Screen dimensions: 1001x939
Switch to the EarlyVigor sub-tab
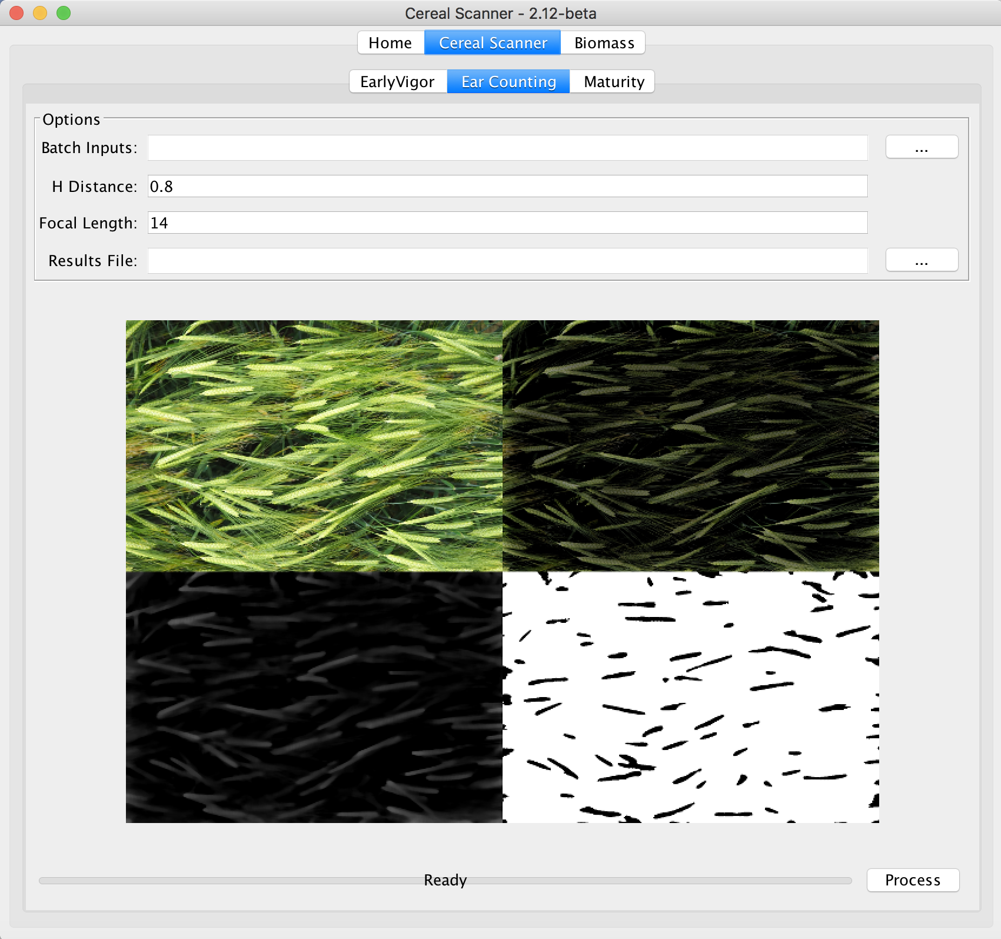(398, 82)
